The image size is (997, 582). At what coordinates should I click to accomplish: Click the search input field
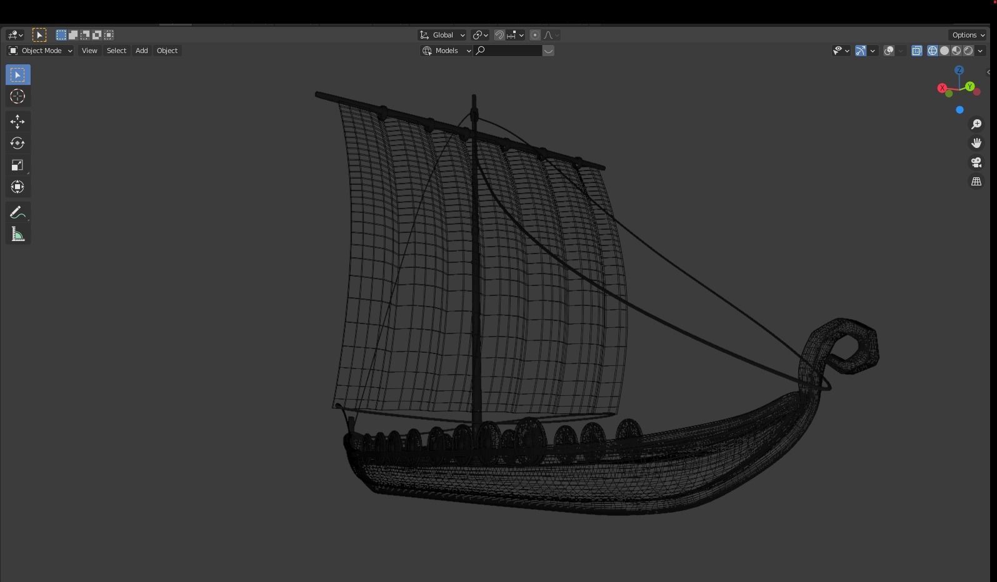click(x=508, y=51)
